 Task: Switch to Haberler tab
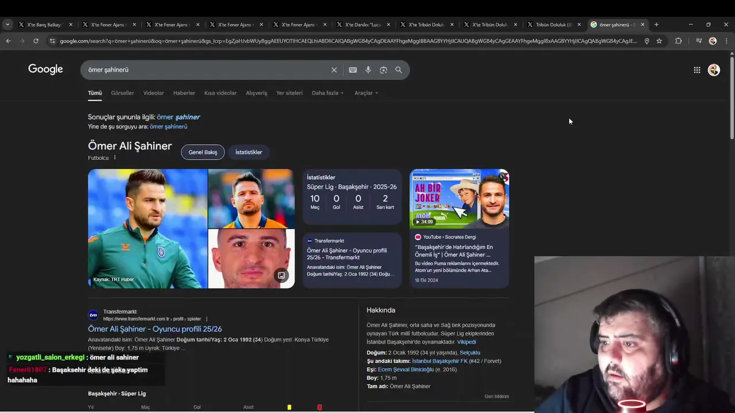[x=184, y=93]
